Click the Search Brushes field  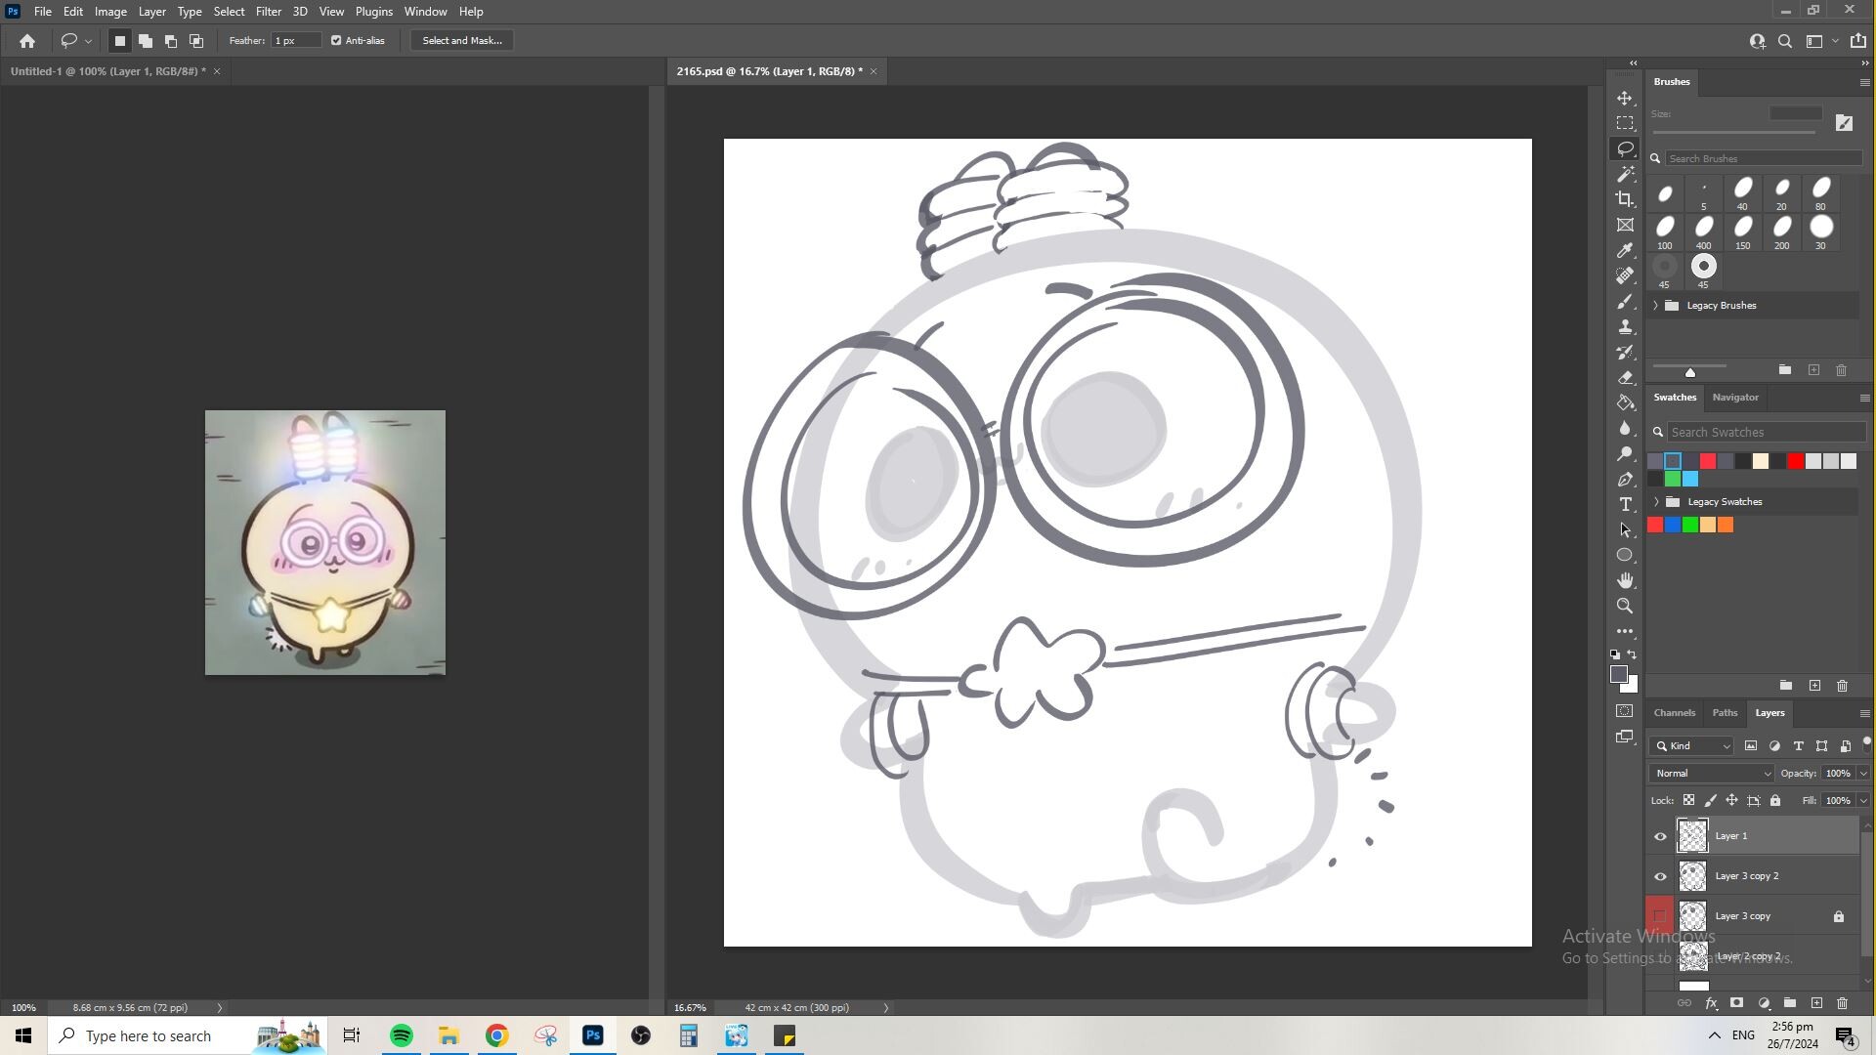coord(1763,158)
